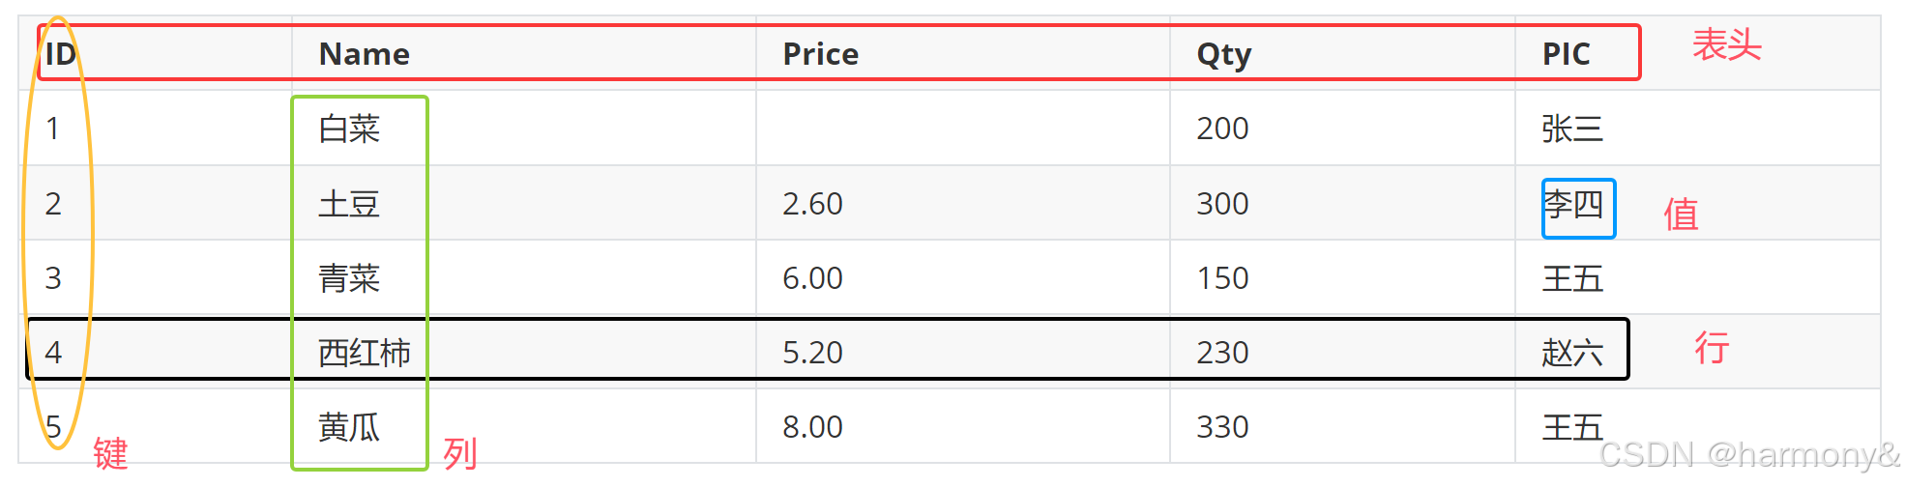
Task: Click the red 表头 annotation label
Action: [x=1727, y=45]
